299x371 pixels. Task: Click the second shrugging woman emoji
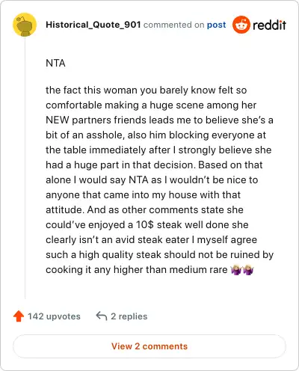point(248,269)
